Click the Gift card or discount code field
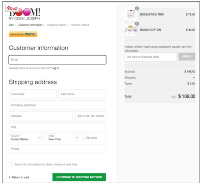The width and height of the screenshot is (202, 185). [150, 57]
